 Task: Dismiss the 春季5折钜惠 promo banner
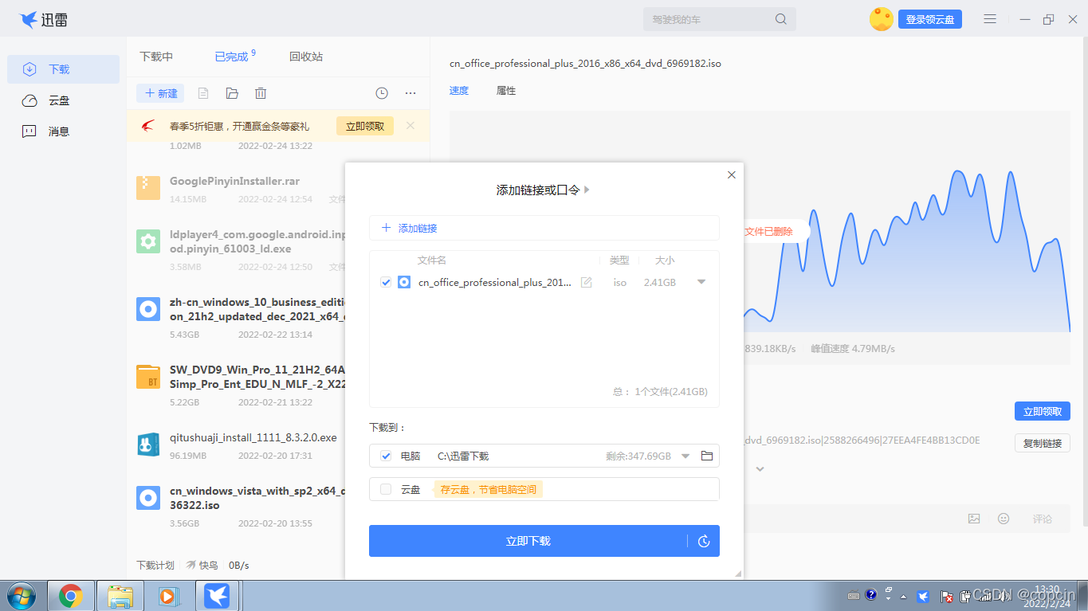click(x=410, y=125)
